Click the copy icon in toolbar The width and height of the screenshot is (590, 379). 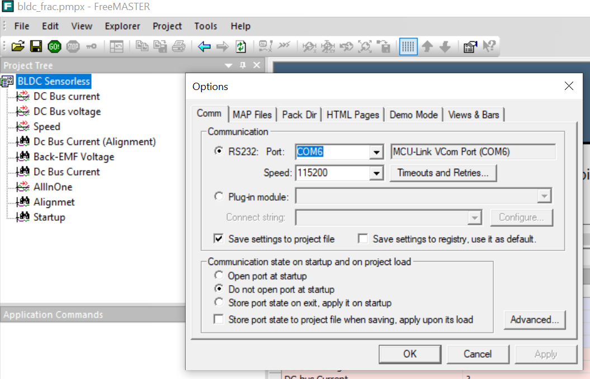pos(142,46)
